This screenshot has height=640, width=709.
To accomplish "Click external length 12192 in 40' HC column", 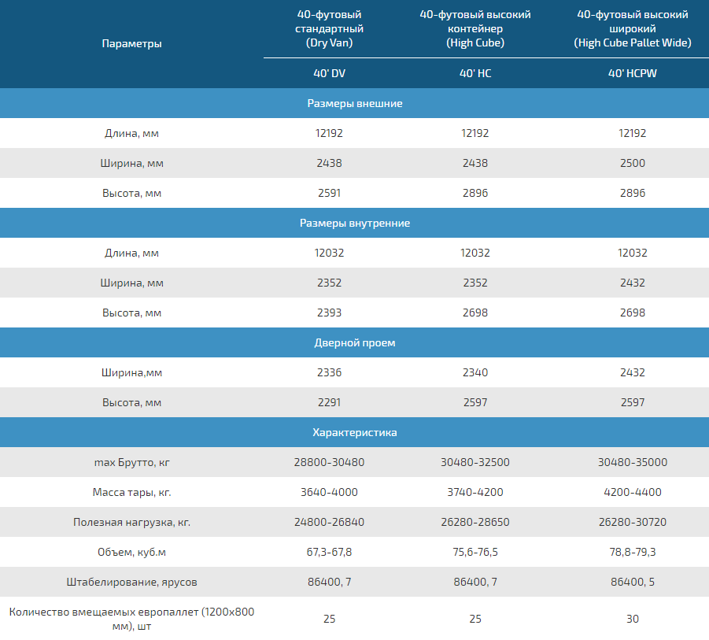I will point(475,133).
